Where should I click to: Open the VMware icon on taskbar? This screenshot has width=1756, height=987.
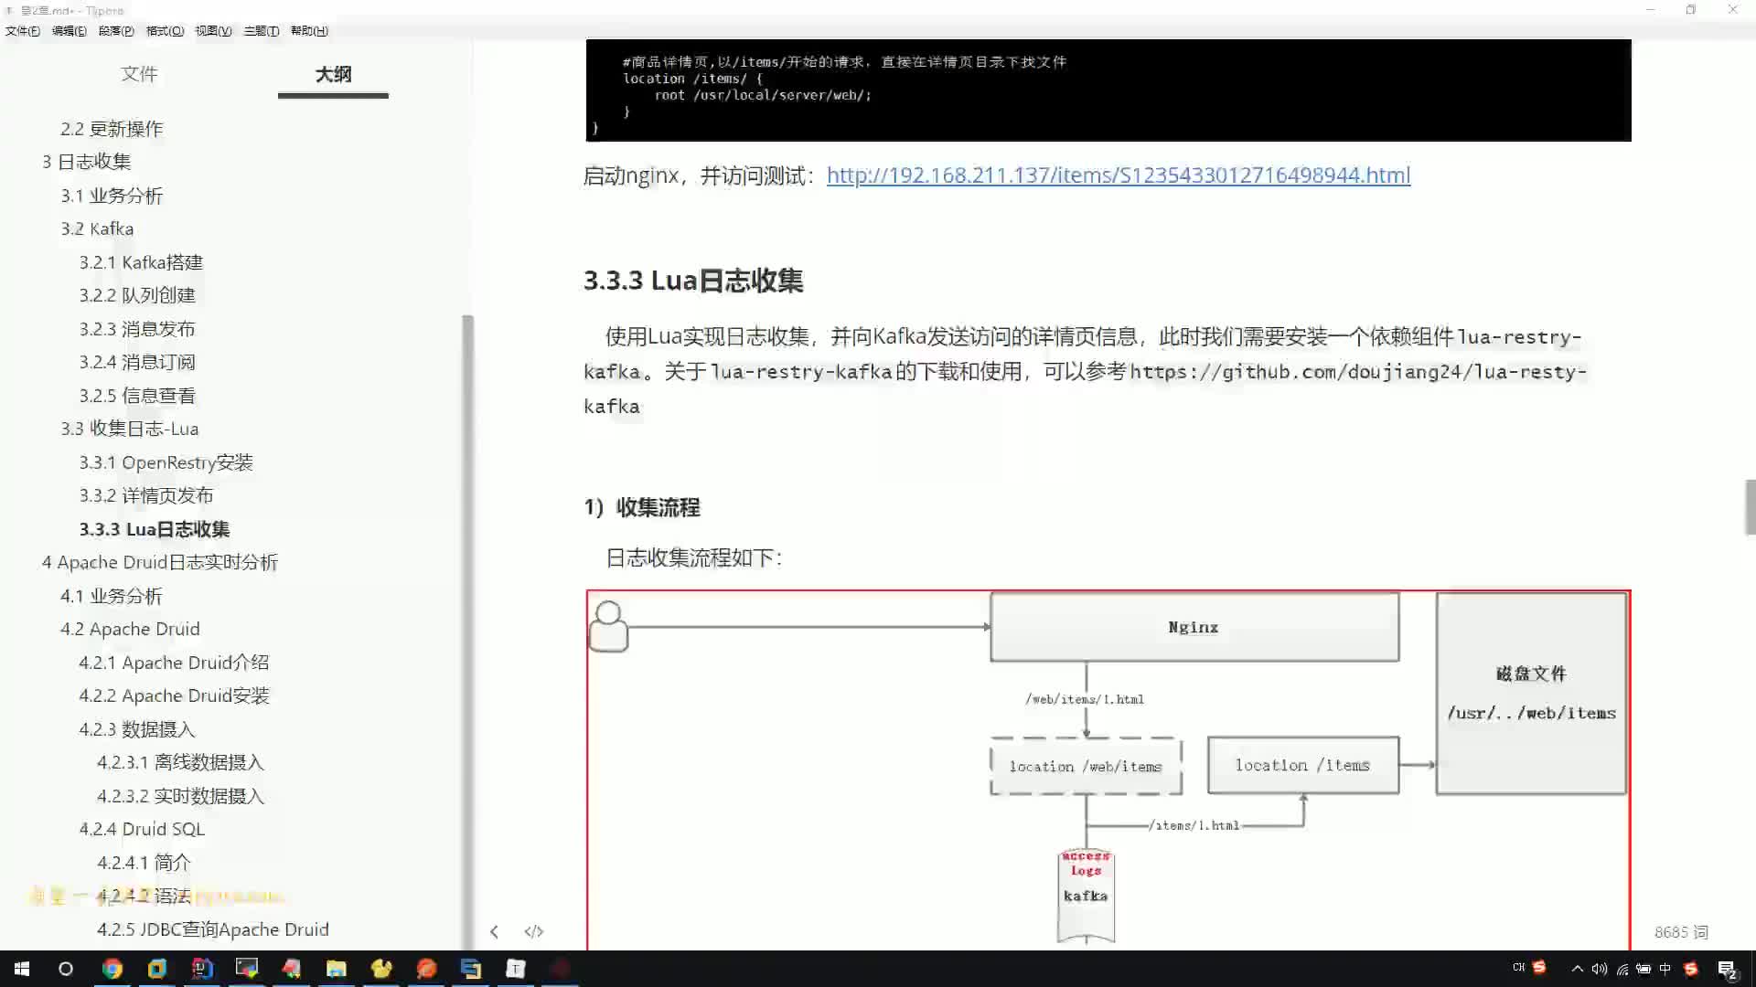[157, 969]
